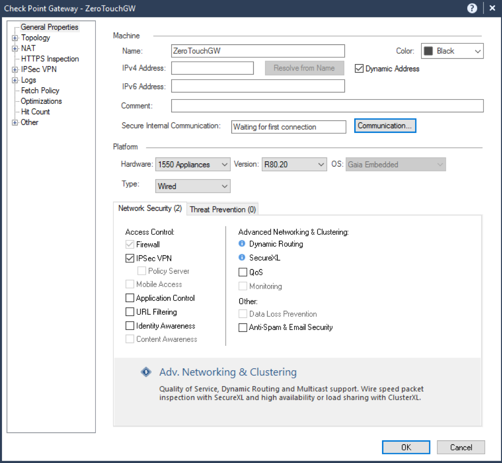
Task: Enable the QoS blade
Action: click(243, 272)
